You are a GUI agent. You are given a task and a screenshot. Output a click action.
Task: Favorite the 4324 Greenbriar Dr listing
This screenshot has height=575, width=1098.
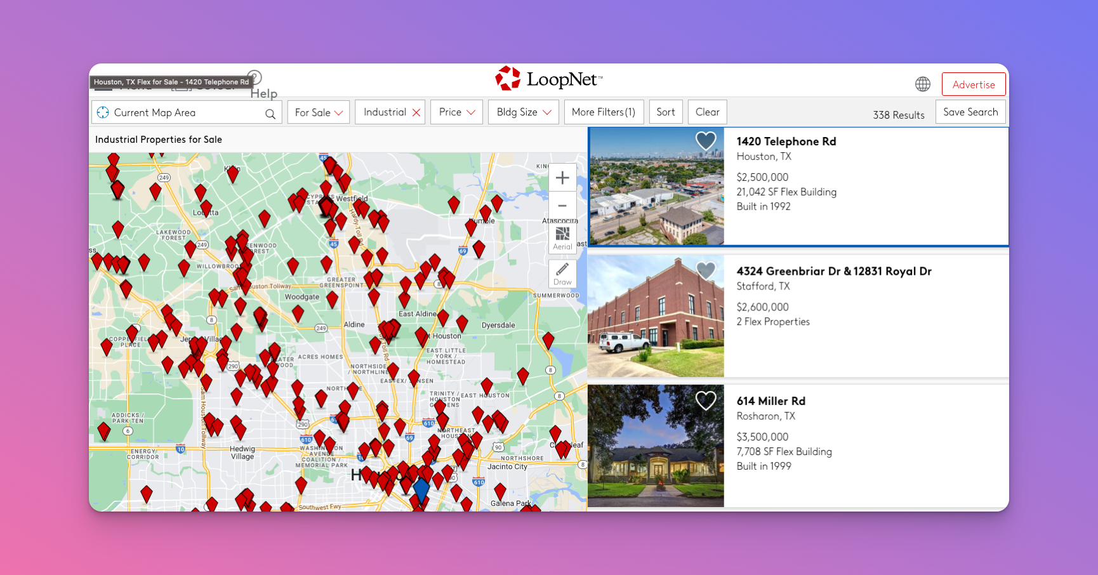[705, 271]
